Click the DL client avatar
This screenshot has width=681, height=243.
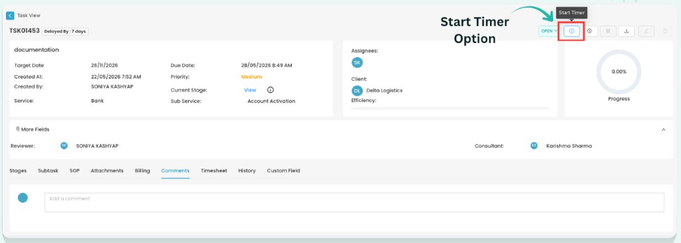[357, 91]
